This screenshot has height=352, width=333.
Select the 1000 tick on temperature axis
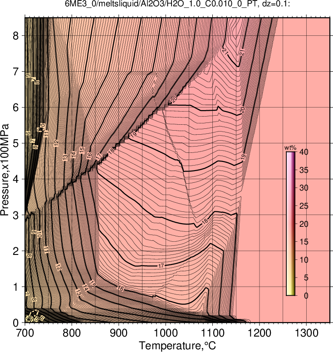click(x=166, y=333)
